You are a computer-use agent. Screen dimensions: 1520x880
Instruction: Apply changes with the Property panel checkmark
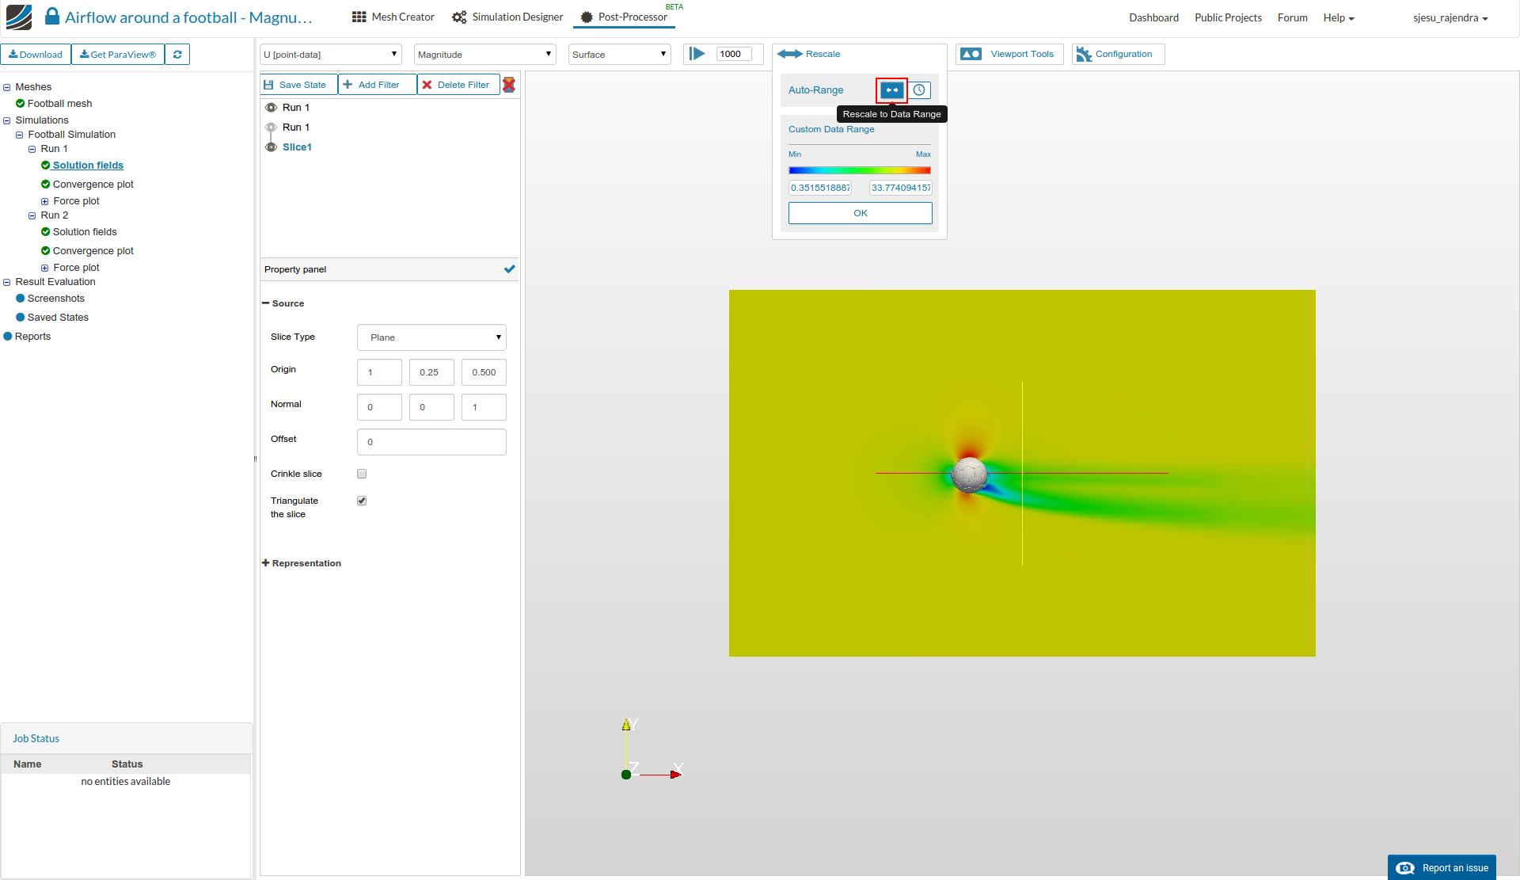pyautogui.click(x=509, y=269)
